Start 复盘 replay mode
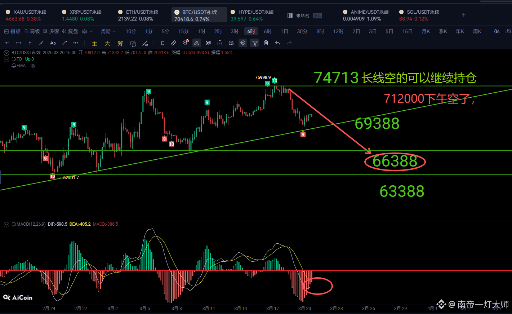The width and height of the screenshot is (512, 314). (x=70, y=31)
